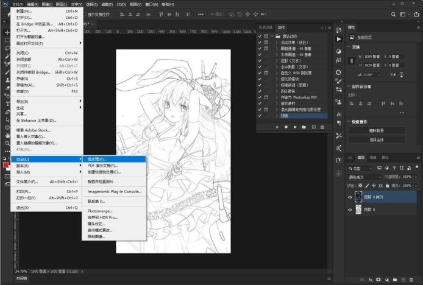
Task: Select the Horizontal Type tool
Action: [7, 104]
